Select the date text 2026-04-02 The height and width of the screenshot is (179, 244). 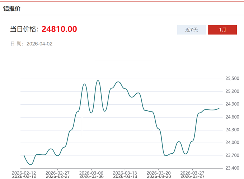pos(39,44)
